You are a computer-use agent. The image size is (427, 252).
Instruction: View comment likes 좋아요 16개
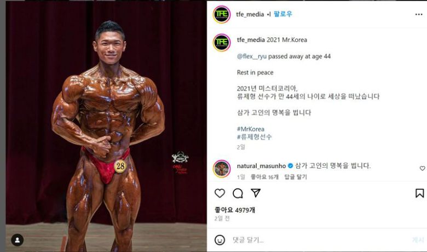click(264, 177)
